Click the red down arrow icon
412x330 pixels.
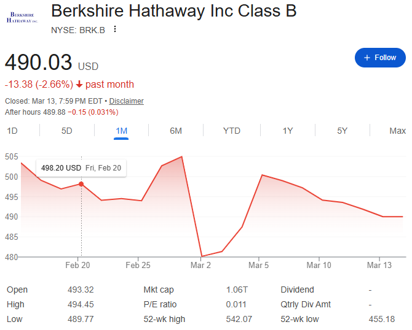point(79,85)
